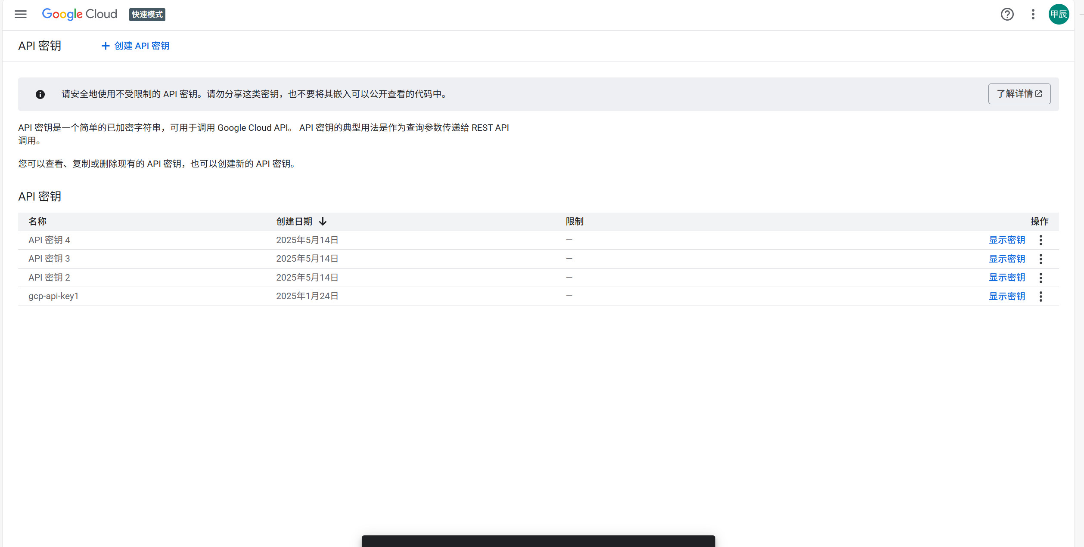
Task: Open the action menu for gcp-api-key1
Action: [x=1041, y=296]
